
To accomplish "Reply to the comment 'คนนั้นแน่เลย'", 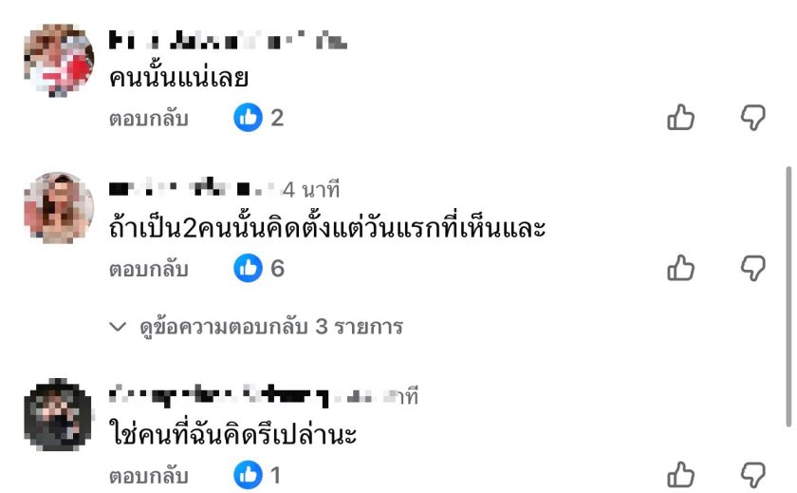I will 148,118.
